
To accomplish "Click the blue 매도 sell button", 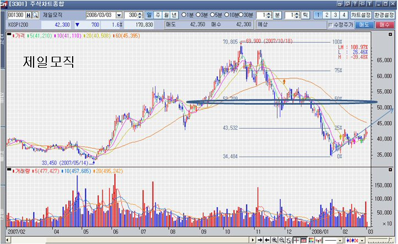I will pyautogui.click(x=364, y=25).
